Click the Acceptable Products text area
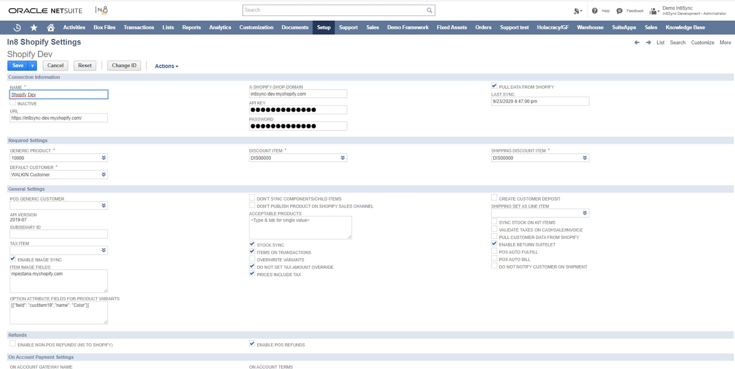Viewport: 735px width, 369px height. pos(300,227)
